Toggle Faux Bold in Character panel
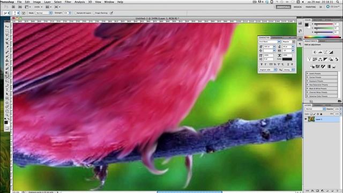The image size is (343, 193). coord(262,64)
